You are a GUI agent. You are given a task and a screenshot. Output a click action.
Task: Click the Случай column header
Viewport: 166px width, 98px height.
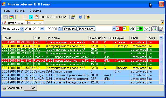pos(122,38)
